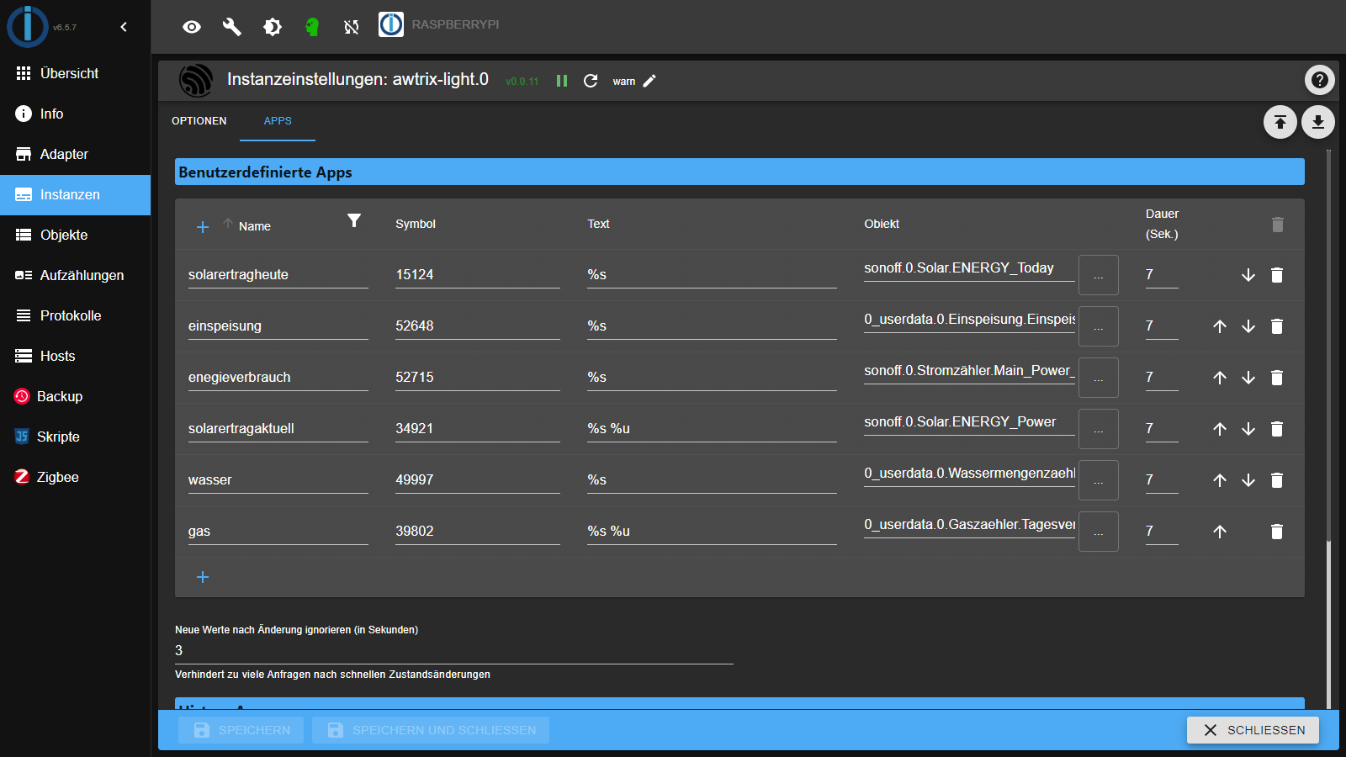Image resolution: width=1346 pixels, height=757 pixels.
Task: Click the upload configuration button
Action: [x=1280, y=122]
